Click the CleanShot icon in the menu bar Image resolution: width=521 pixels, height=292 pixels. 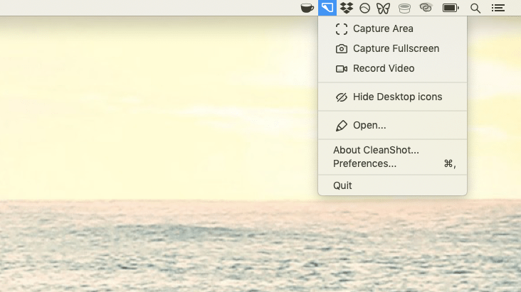[x=327, y=8]
